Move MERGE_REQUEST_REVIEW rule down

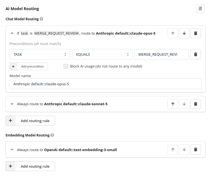pos(184,33)
